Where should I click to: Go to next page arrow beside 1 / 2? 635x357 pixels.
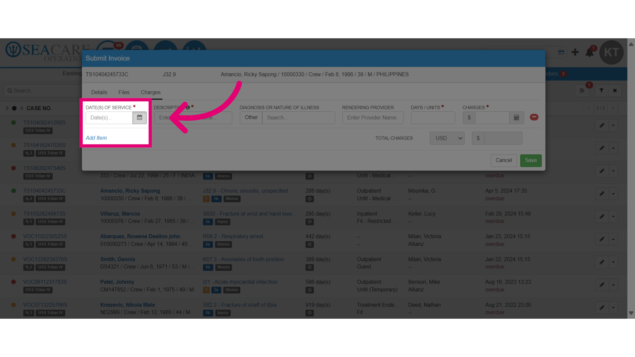(x=613, y=108)
